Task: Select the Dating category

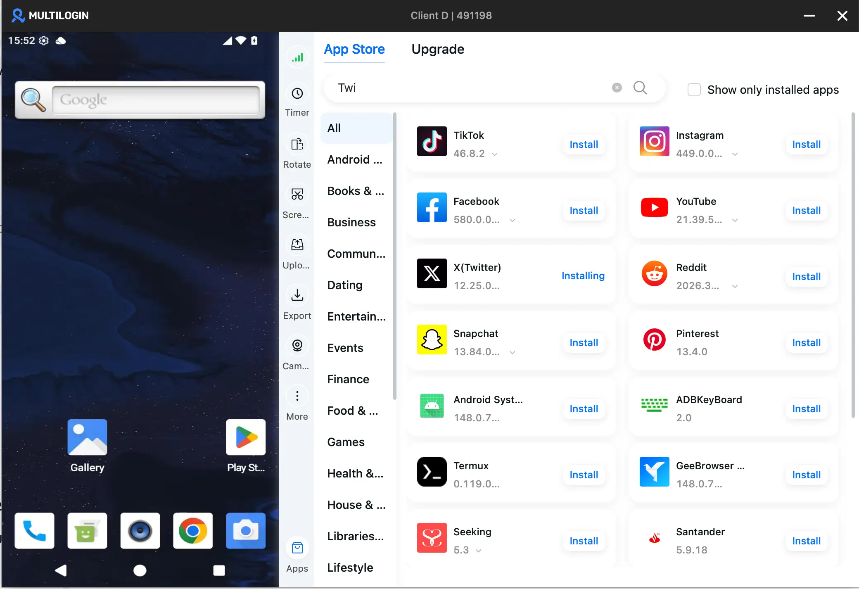Action: point(356,285)
